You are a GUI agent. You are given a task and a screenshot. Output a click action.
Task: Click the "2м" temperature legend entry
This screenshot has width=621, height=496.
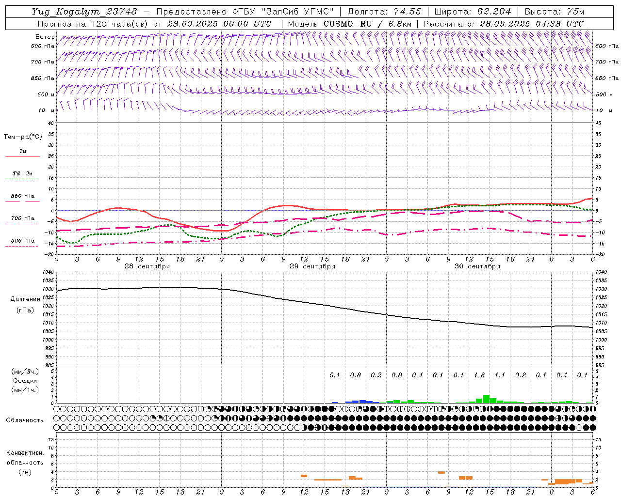pyautogui.click(x=23, y=152)
